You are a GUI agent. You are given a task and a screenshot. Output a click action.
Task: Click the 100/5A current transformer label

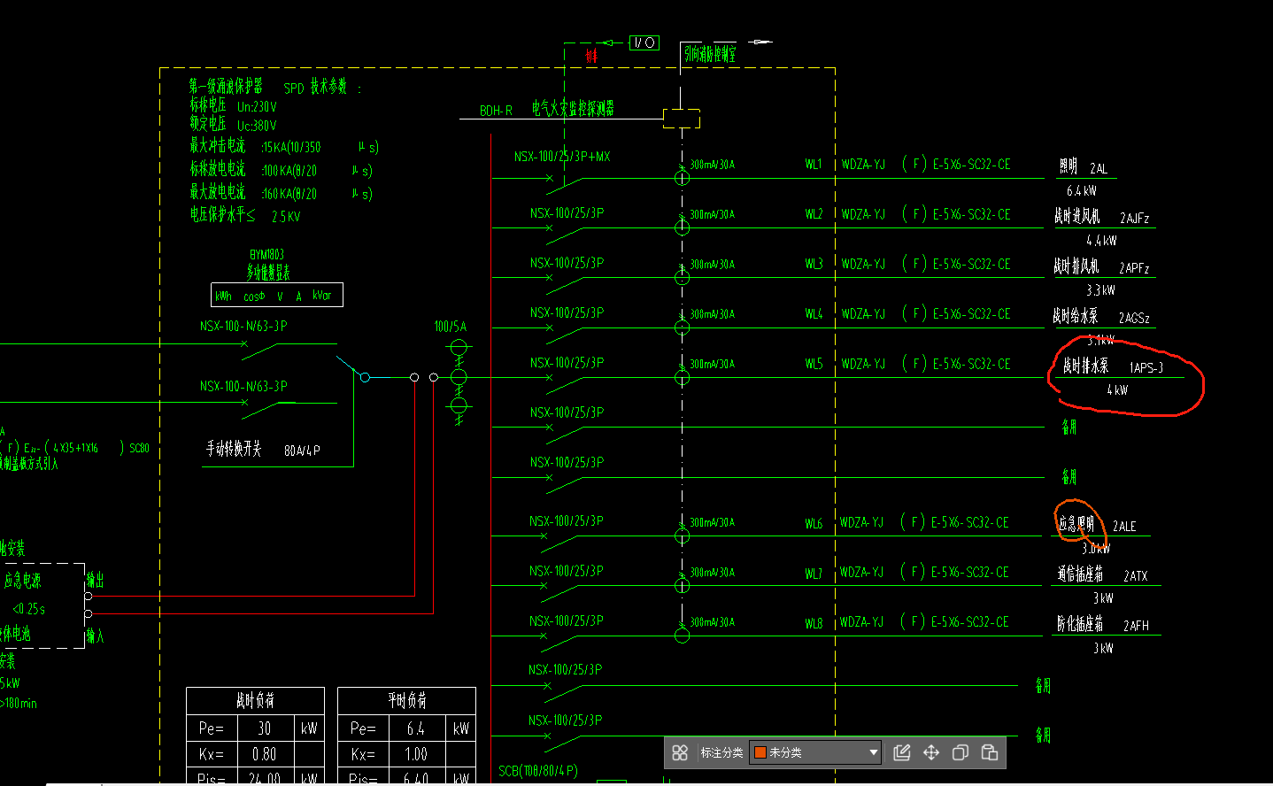click(450, 327)
